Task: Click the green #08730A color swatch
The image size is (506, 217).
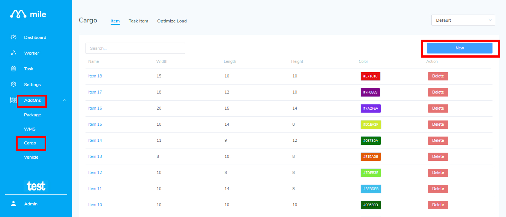Action: pos(371,141)
